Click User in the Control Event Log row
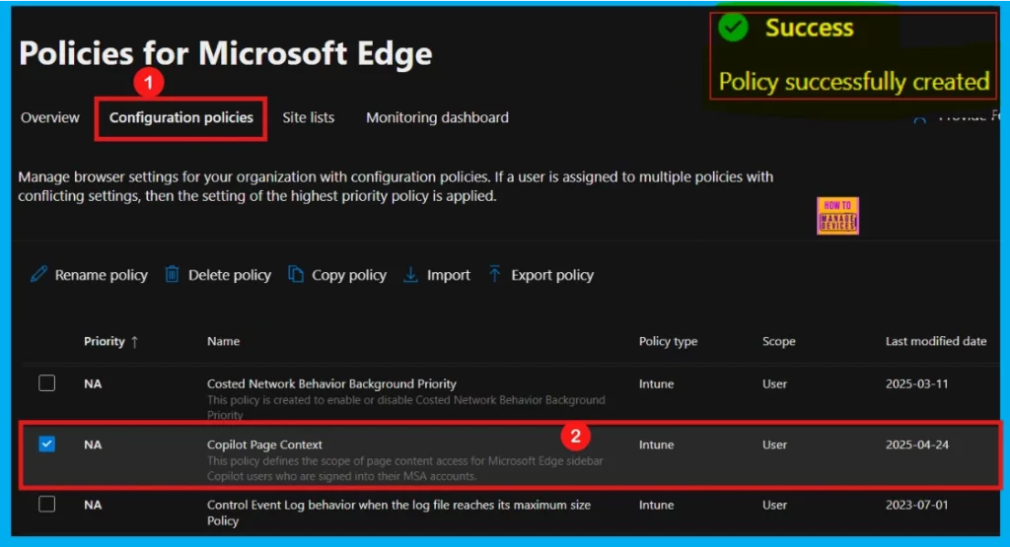 [775, 506]
